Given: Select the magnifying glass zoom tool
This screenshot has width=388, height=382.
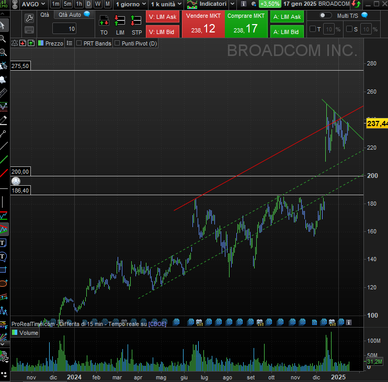Looking at the screenshot, I should pos(3,38).
